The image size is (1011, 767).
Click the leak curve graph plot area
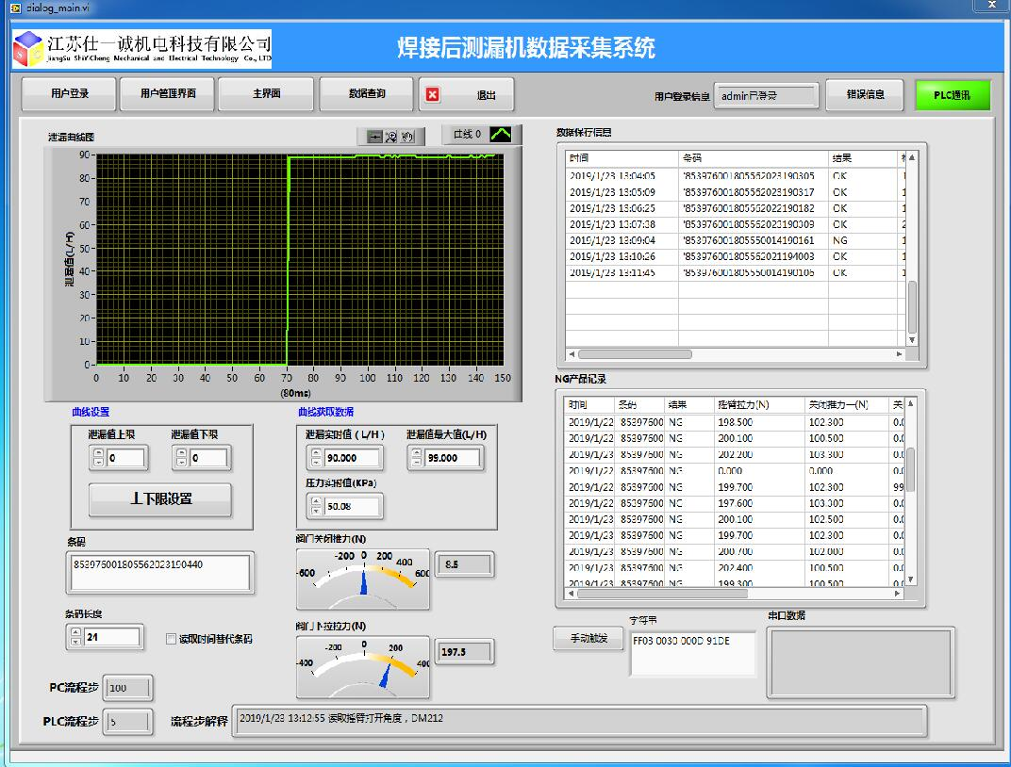pos(300,259)
